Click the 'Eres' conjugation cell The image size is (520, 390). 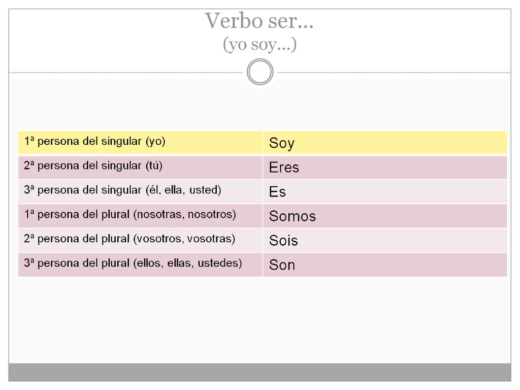[385, 167]
